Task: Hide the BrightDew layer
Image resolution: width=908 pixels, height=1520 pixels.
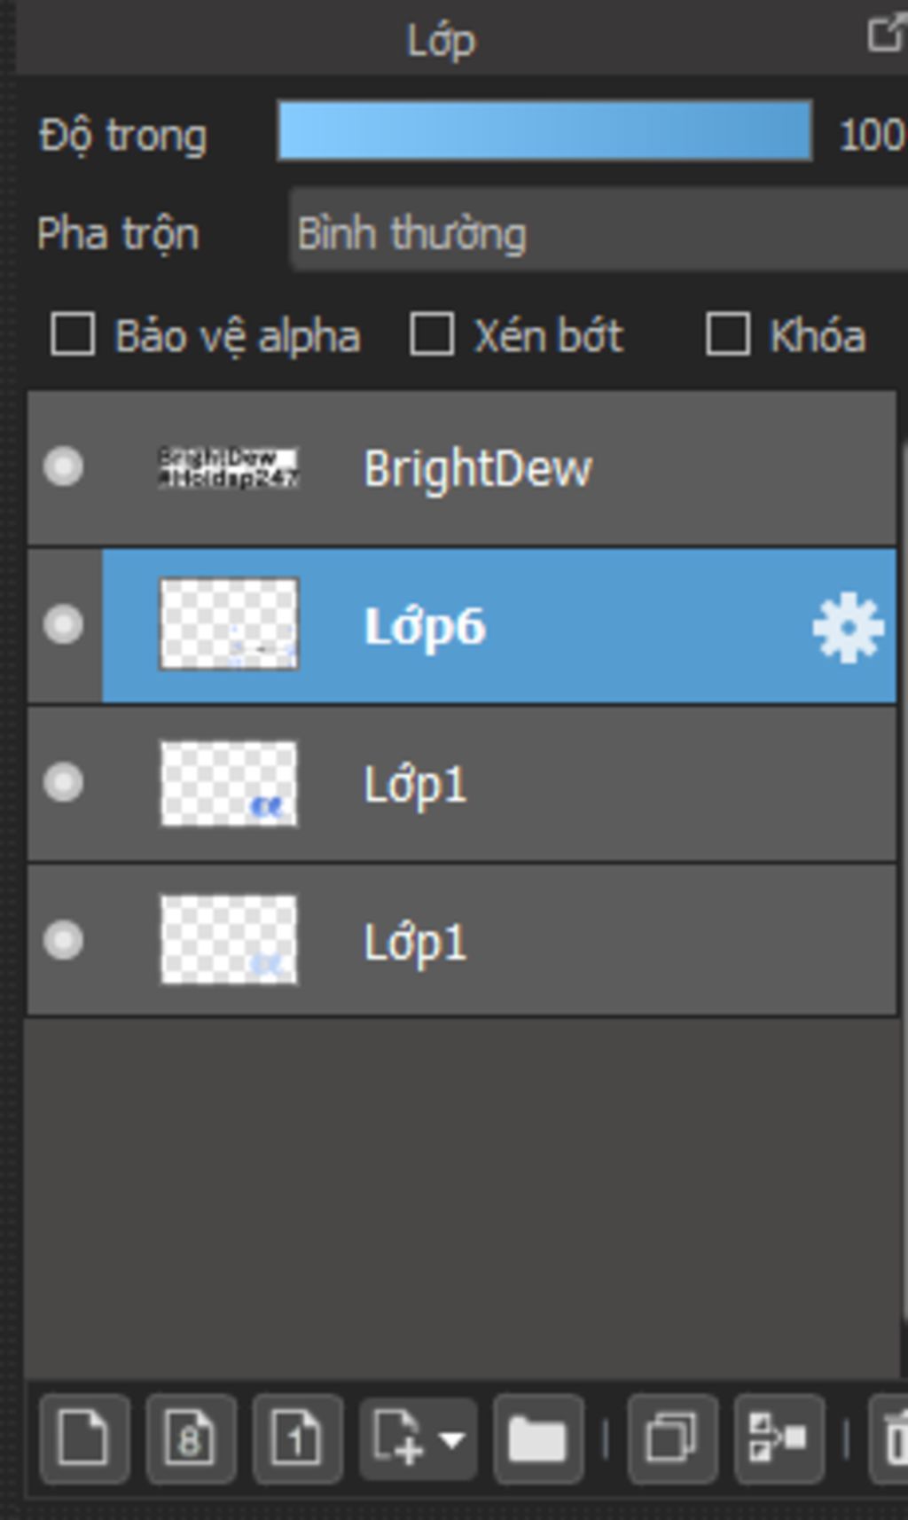Action: point(64,466)
